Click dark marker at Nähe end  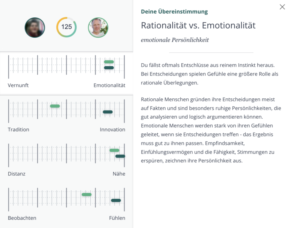tap(120, 156)
